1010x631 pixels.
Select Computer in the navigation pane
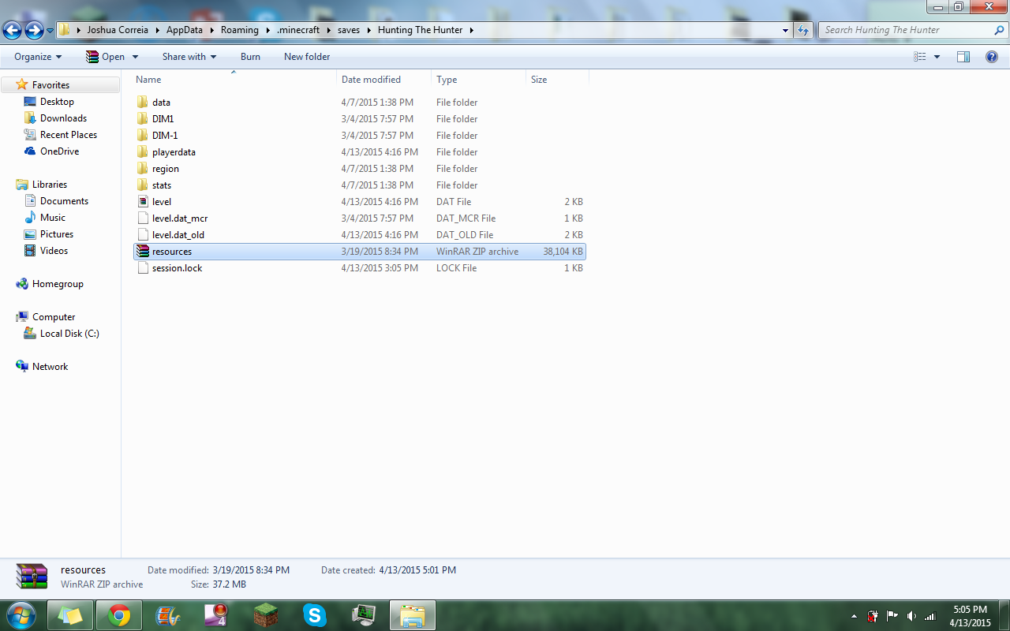(54, 317)
